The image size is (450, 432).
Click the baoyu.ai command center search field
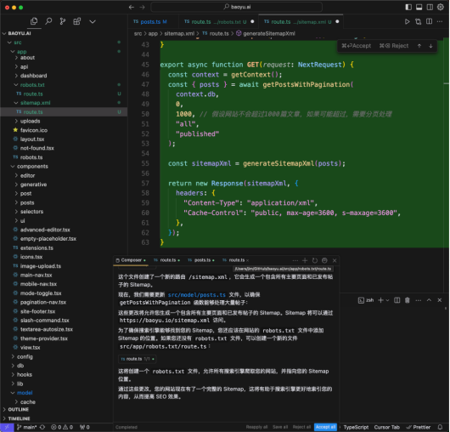tap(237, 7)
